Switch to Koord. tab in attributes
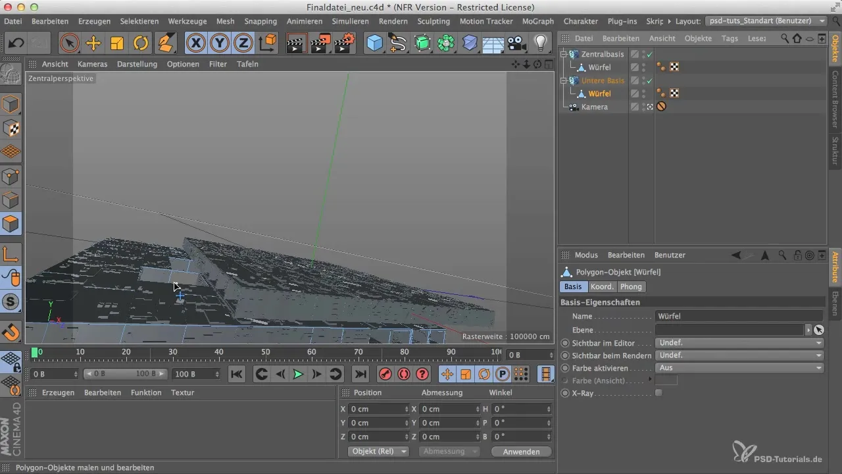This screenshot has width=842, height=474. click(x=602, y=286)
